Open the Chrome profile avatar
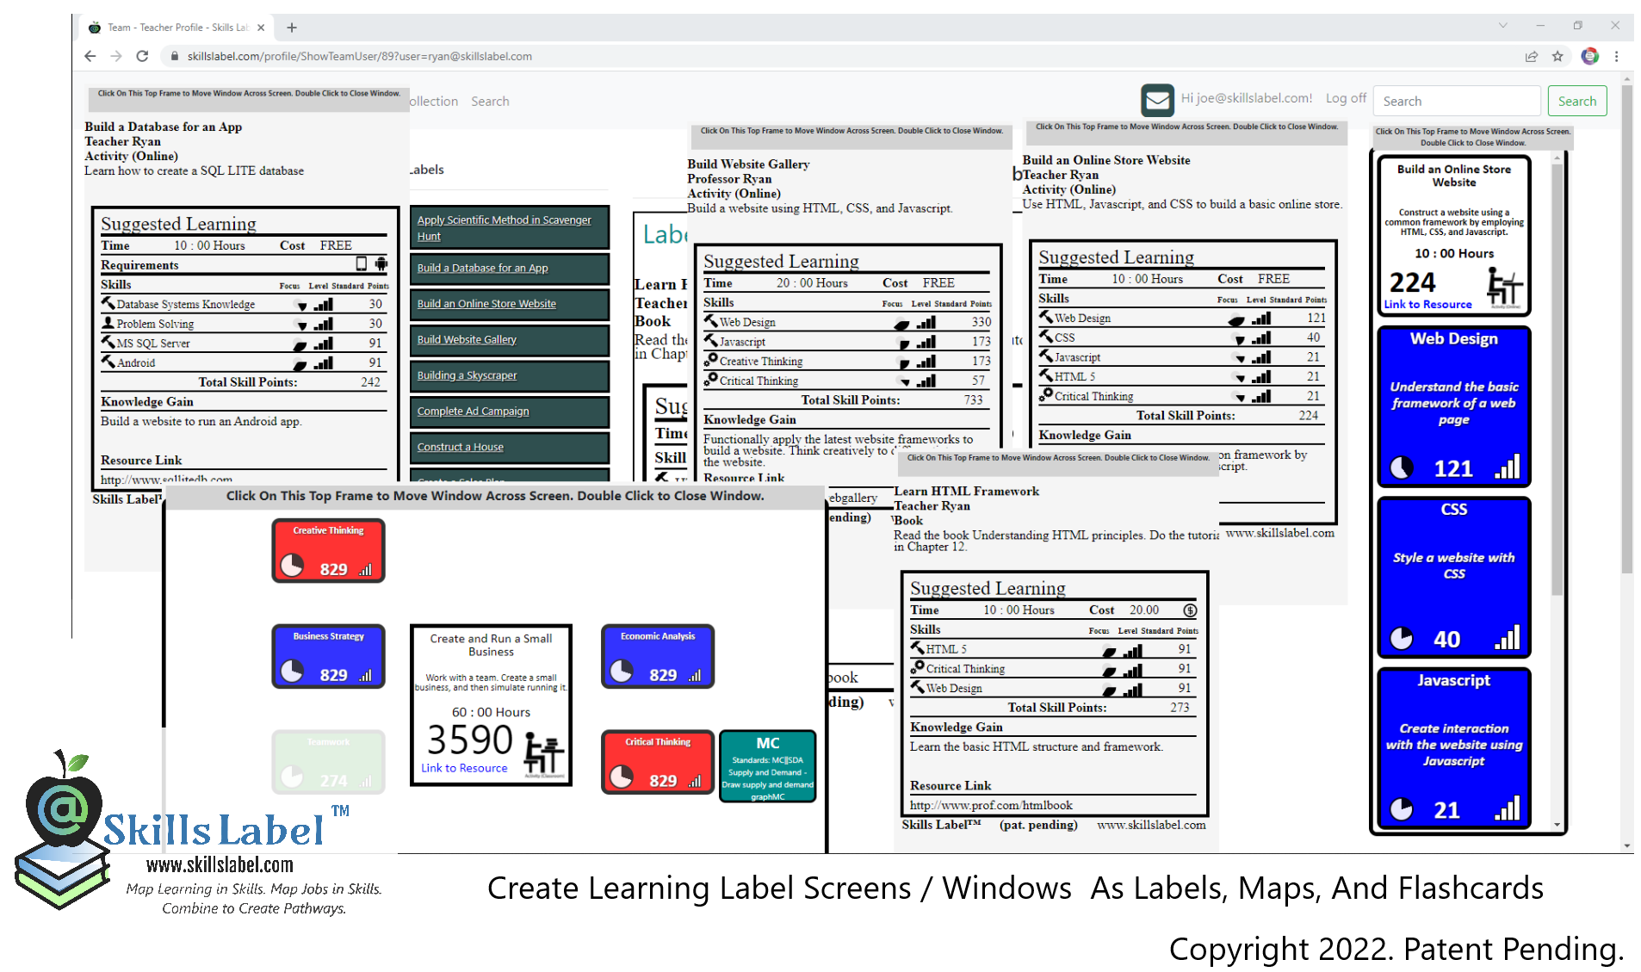This screenshot has width=1641, height=972. tap(1589, 56)
